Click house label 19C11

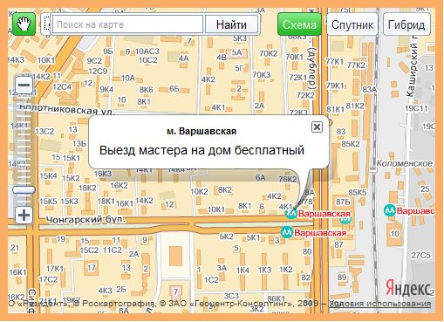click(x=417, y=108)
